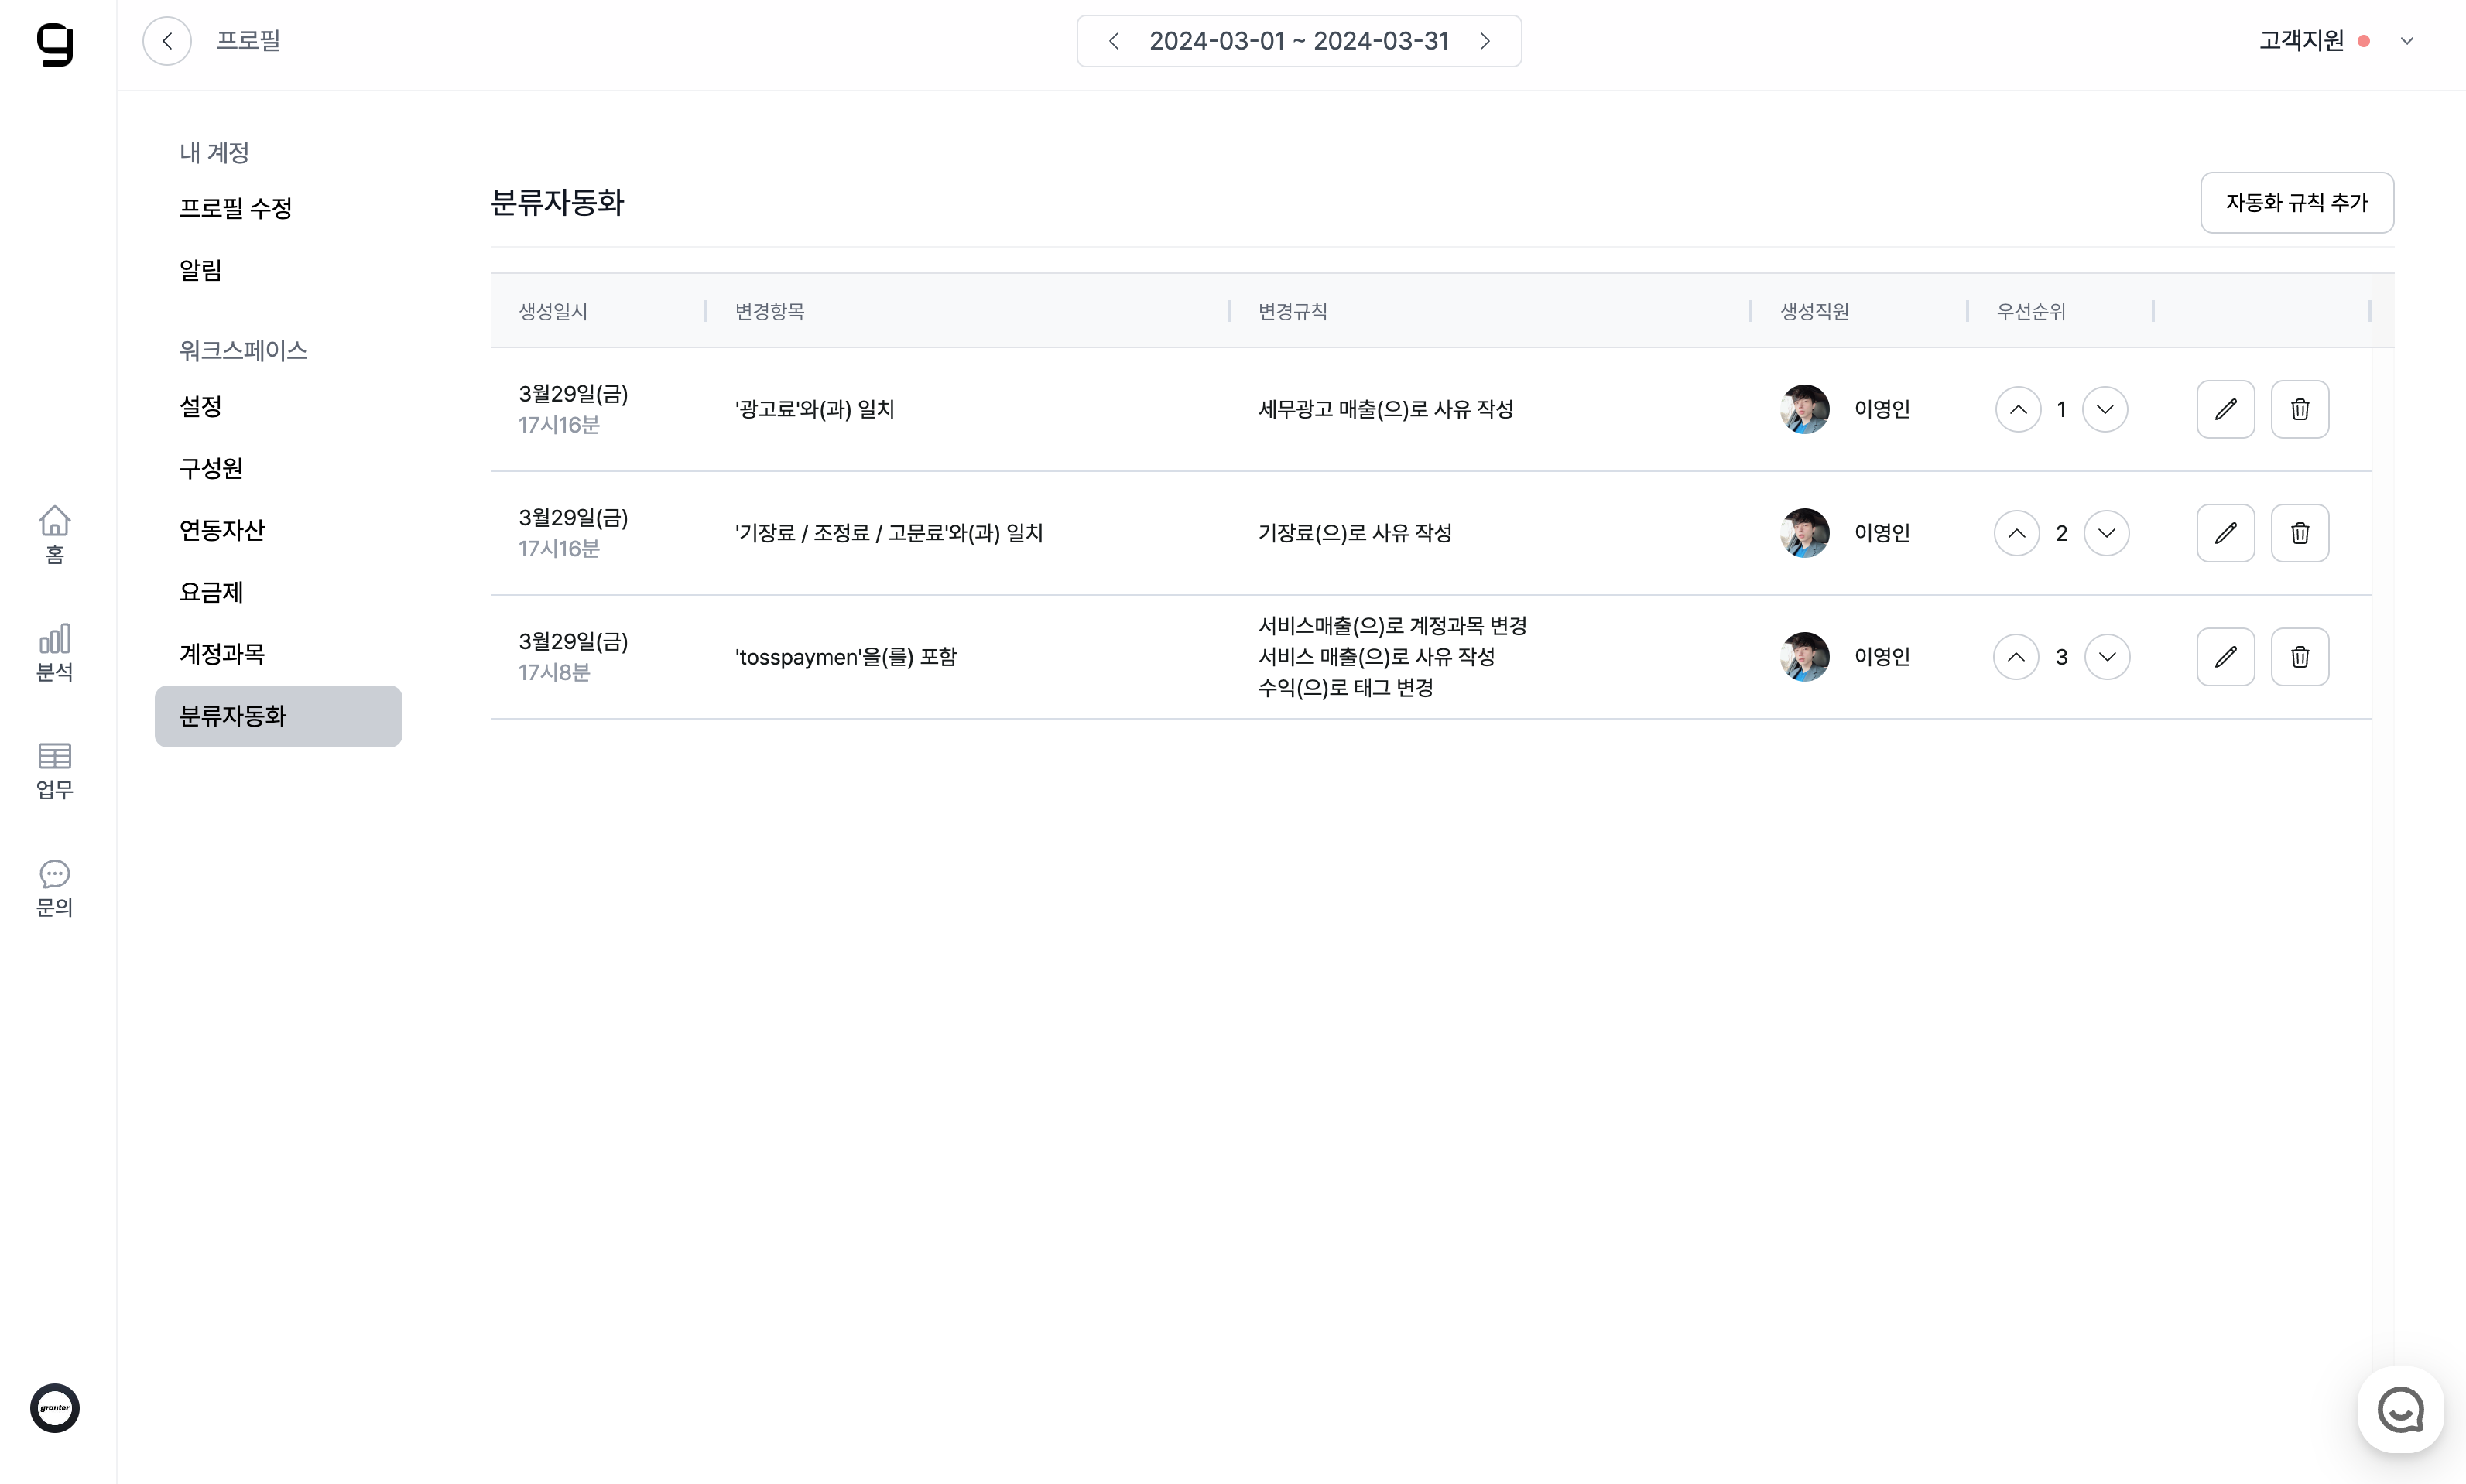Open the 업무 table icon
Viewport: 2466px width, 1484px height.
click(55, 770)
